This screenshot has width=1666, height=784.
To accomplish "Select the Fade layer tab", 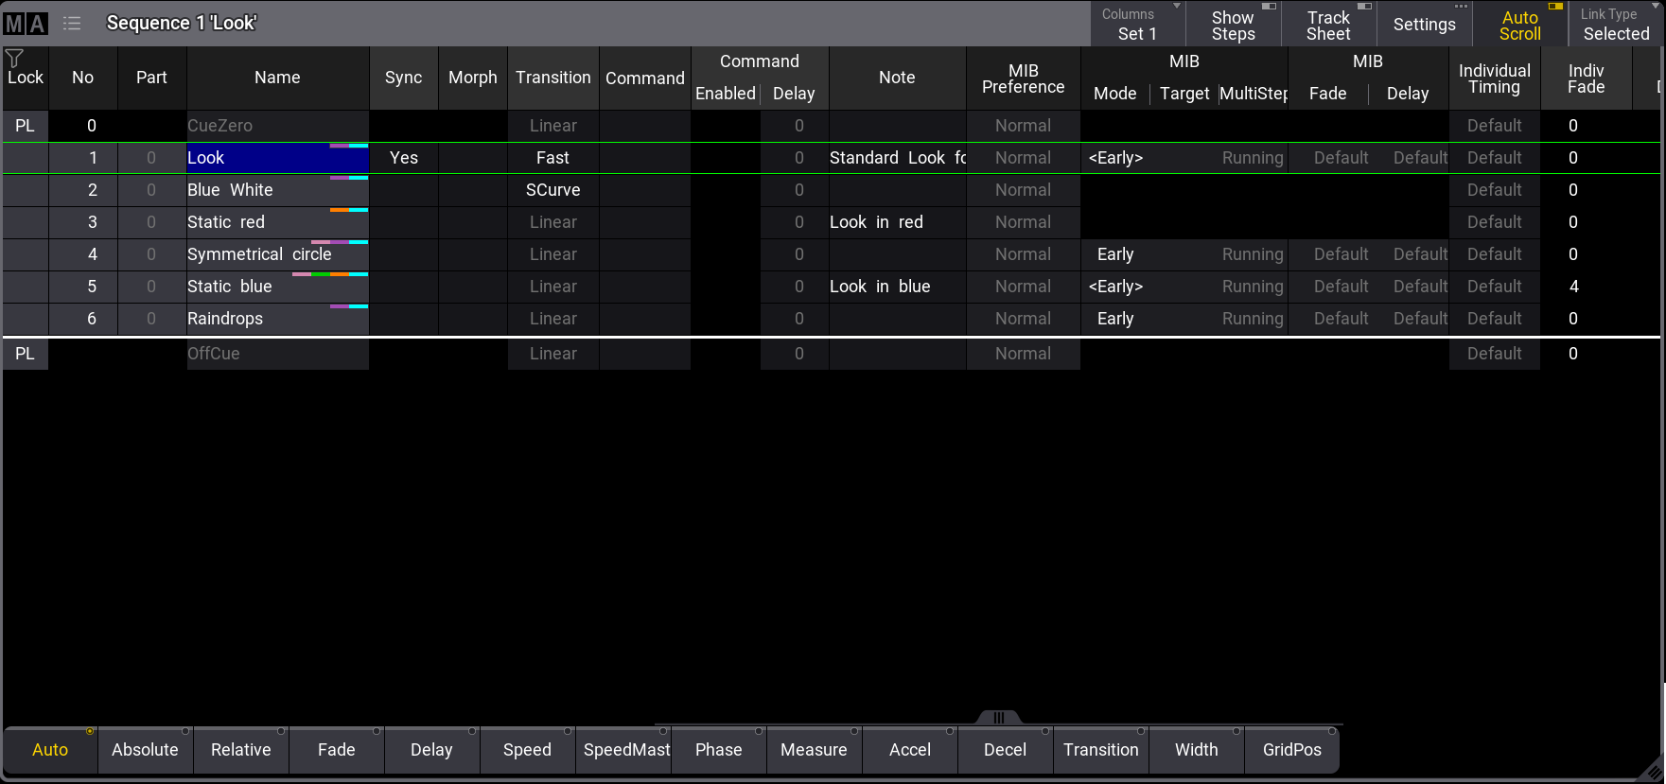I will [336, 750].
